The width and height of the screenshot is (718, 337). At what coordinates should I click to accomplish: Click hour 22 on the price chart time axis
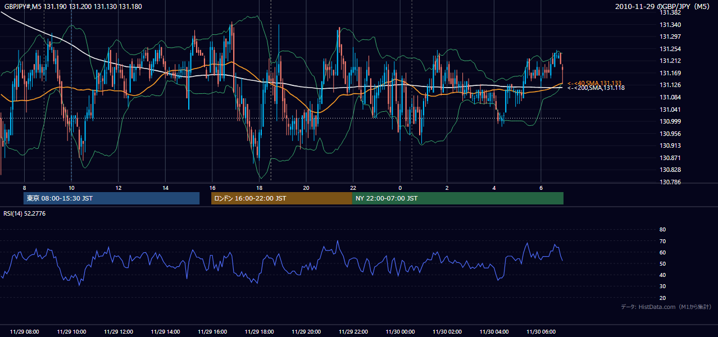(x=353, y=188)
